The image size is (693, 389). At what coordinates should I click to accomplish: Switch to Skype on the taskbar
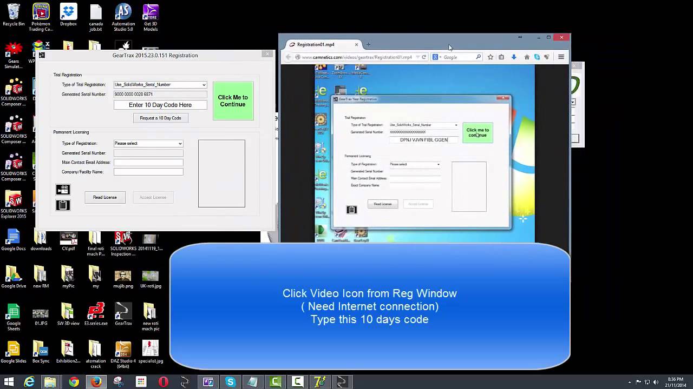[230, 382]
